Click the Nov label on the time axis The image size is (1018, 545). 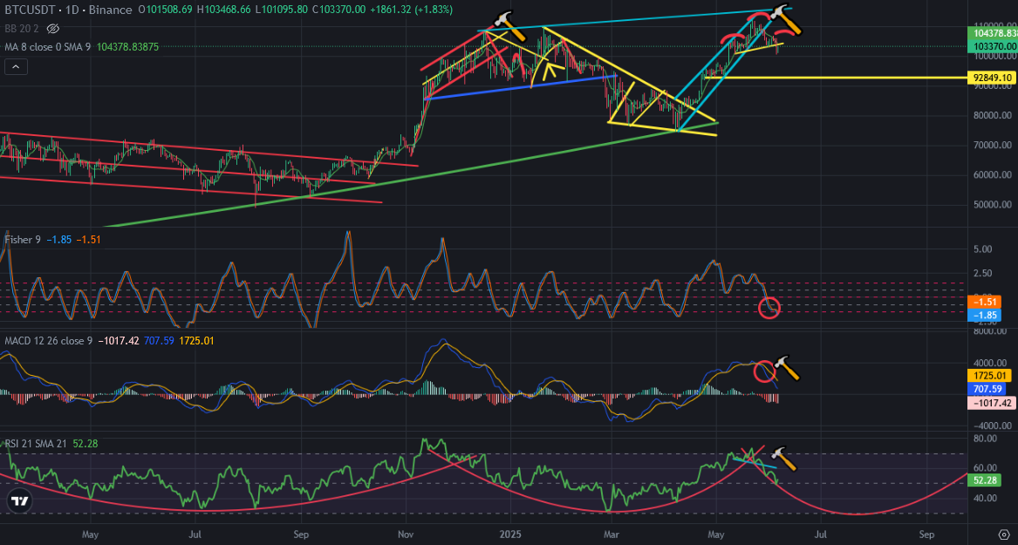pos(405,535)
